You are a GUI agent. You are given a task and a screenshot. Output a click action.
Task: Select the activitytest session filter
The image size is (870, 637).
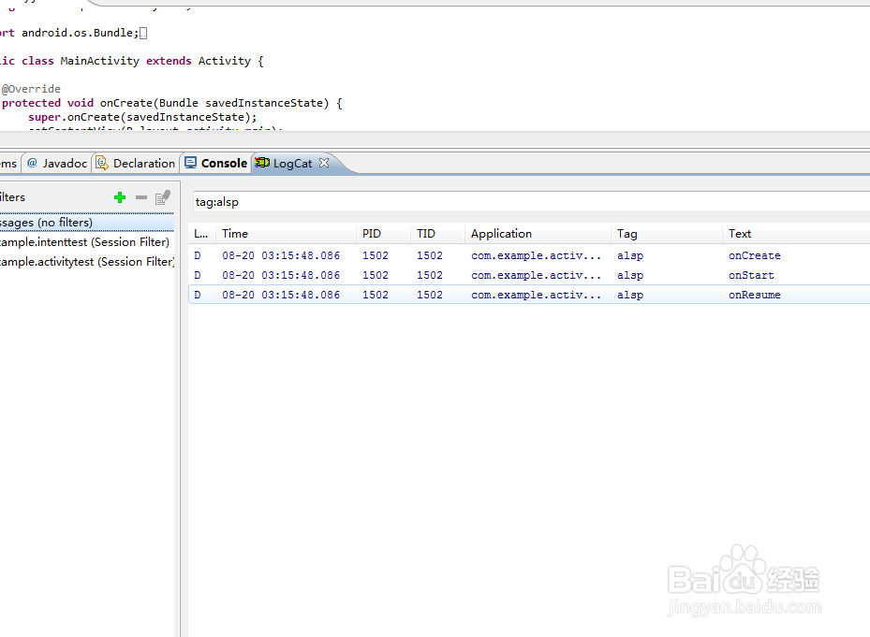point(86,262)
